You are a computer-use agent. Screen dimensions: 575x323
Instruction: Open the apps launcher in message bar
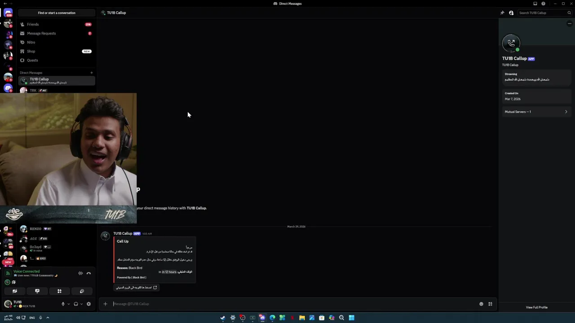[x=490, y=304]
